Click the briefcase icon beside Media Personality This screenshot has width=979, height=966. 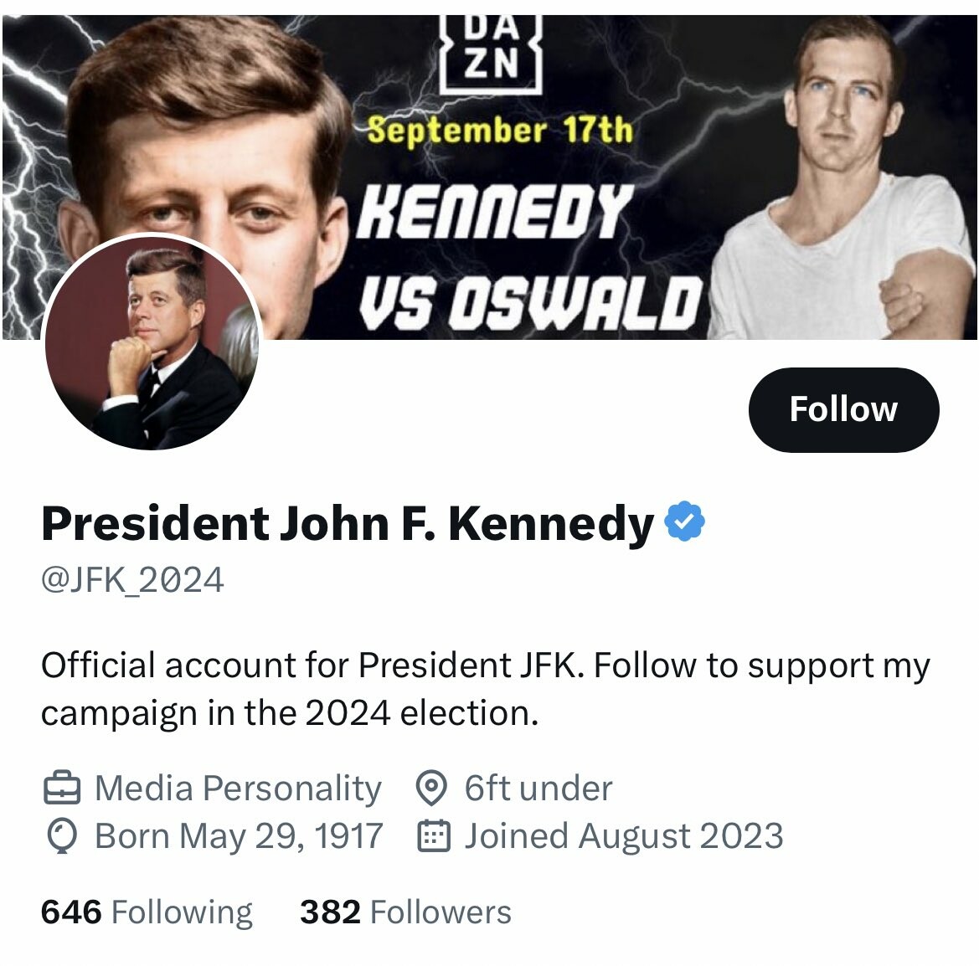tap(61, 789)
